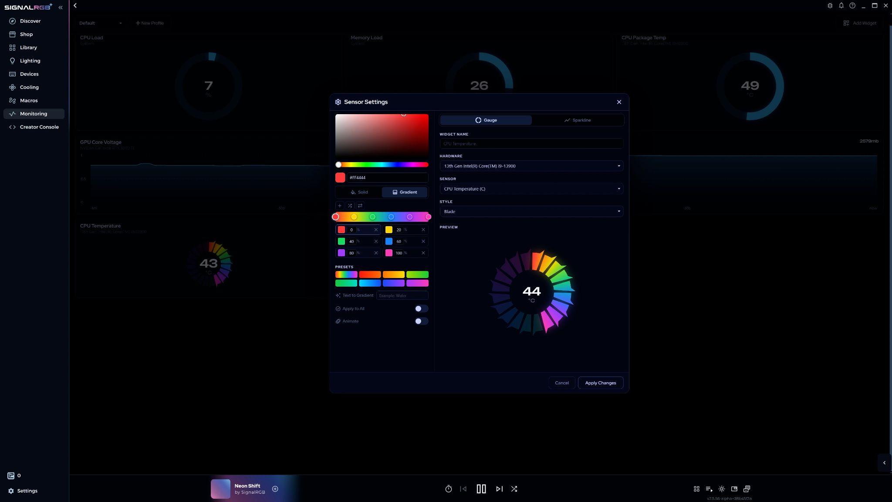Screen dimensions: 892x502
Task: Switch to the Sparkline tab
Action: [x=578, y=120]
